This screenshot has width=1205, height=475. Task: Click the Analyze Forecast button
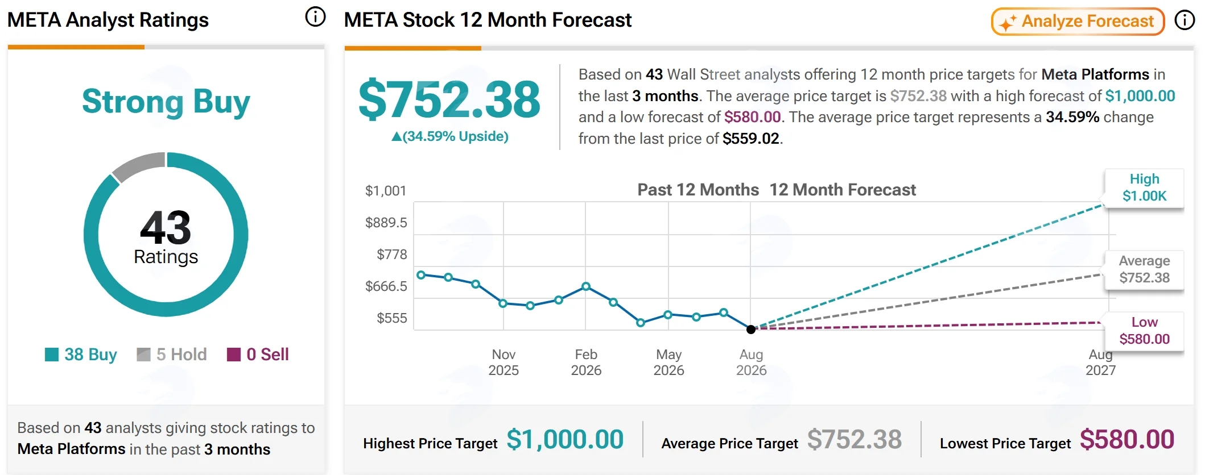[x=1078, y=22]
